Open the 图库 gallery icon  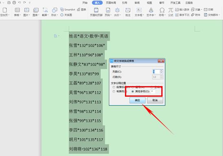tap(36, 10)
